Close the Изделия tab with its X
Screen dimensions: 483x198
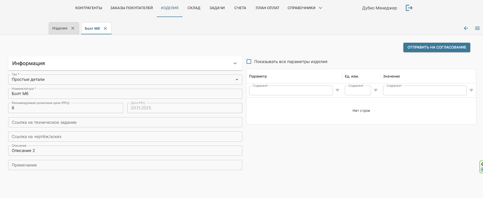tap(73, 28)
